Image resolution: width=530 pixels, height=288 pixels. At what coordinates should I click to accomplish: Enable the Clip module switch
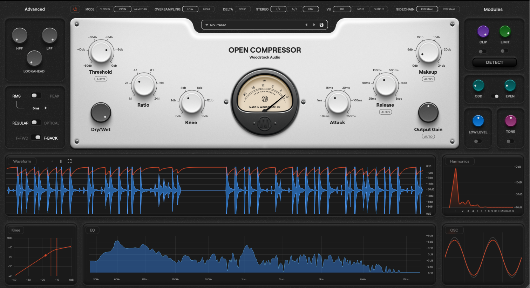482,51
